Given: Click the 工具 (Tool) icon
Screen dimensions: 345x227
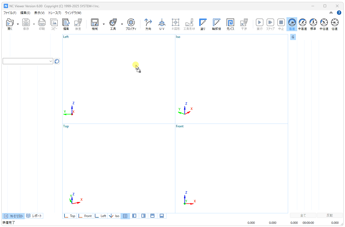Looking at the screenshot, I should (113, 24).
